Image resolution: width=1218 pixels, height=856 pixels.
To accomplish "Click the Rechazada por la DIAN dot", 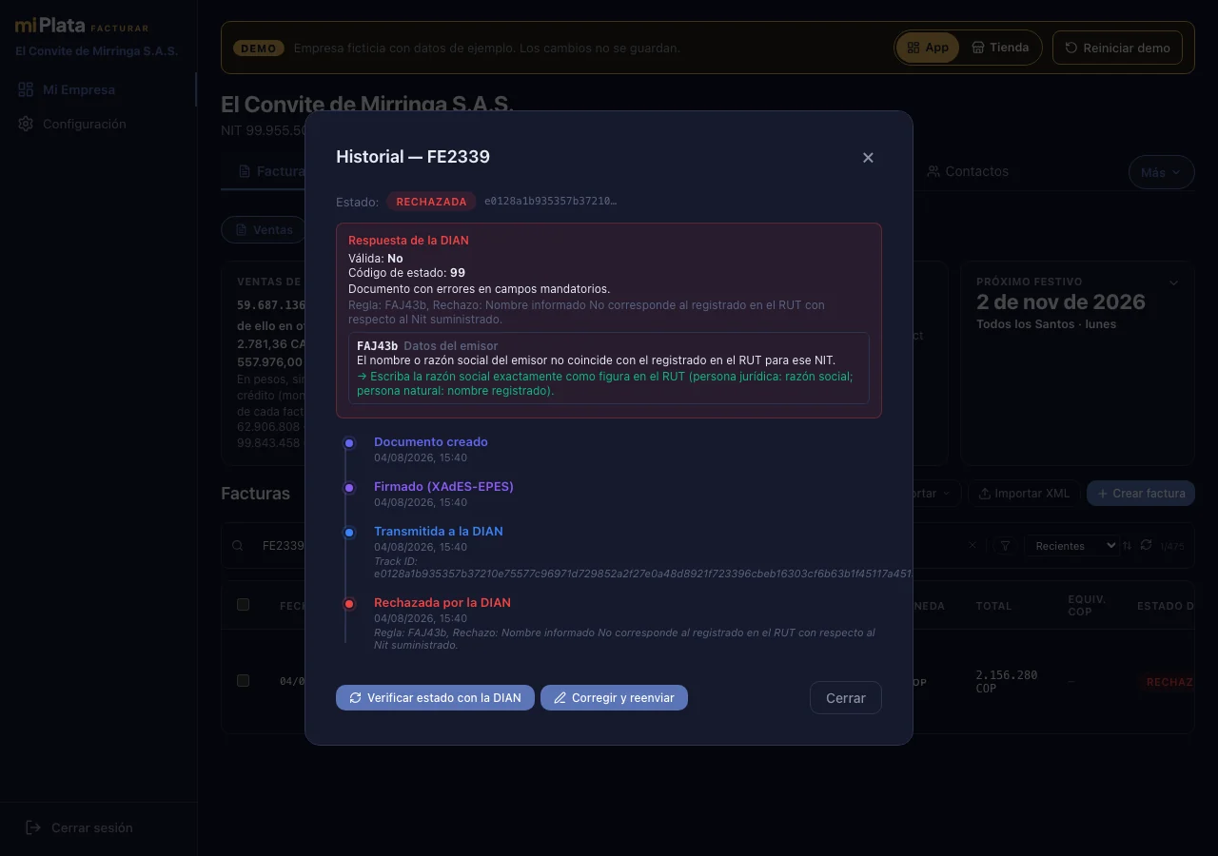I will [349, 604].
